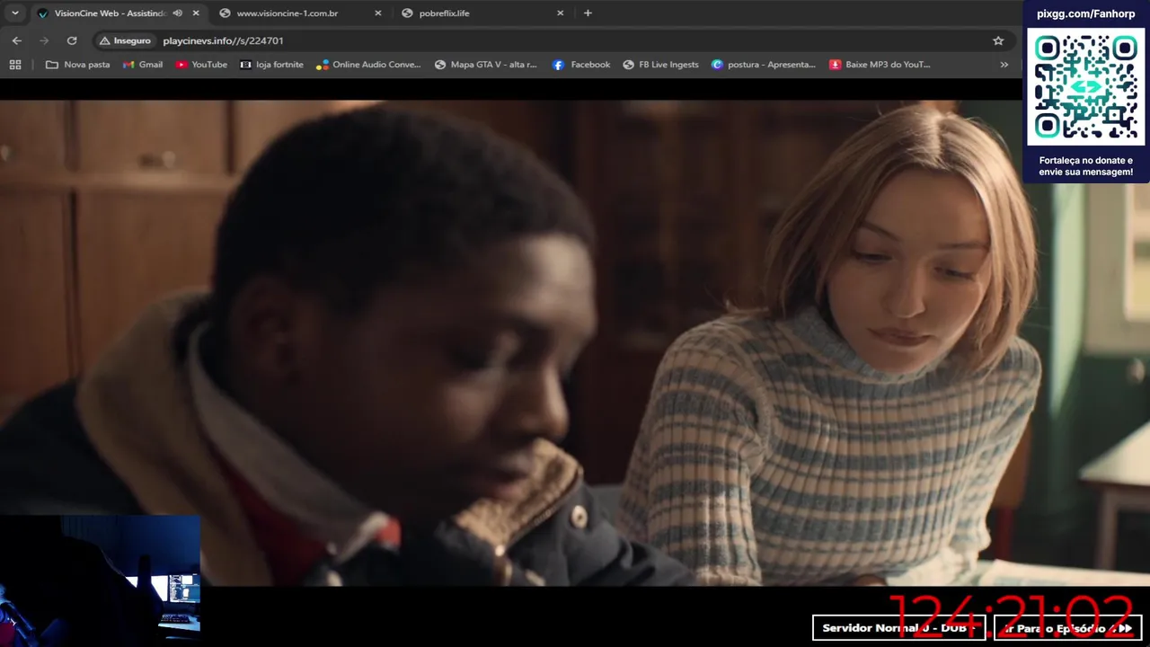Open the Nova pasta bookmarks folder
Viewport: 1150px width, 647px height.
click(x=78, y=65)
